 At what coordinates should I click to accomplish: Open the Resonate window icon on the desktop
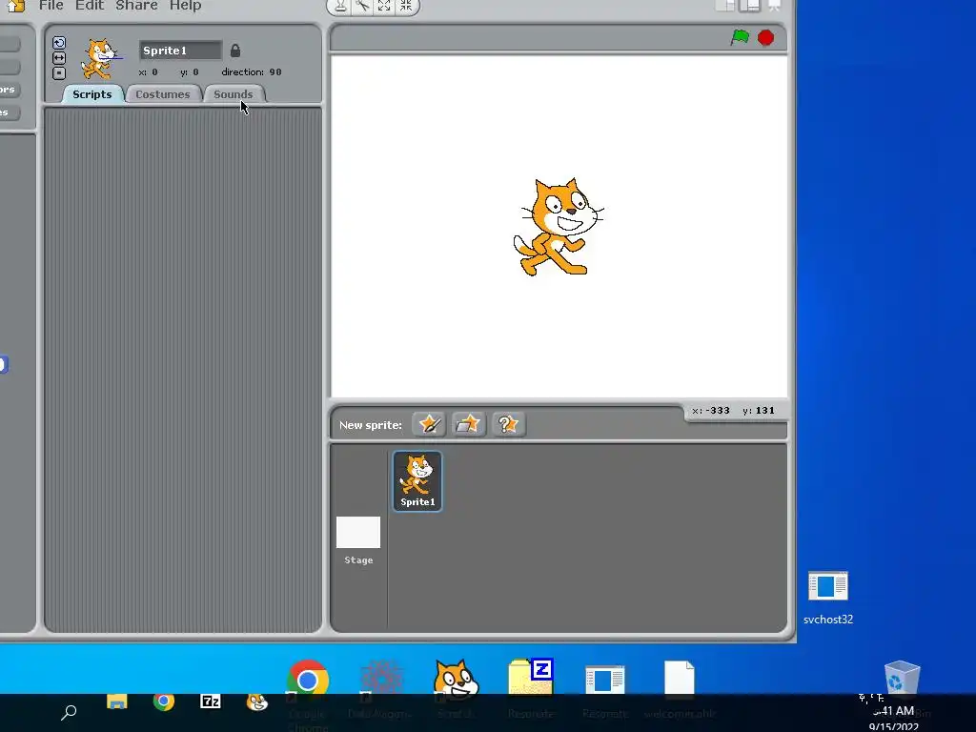pos(605,680)
